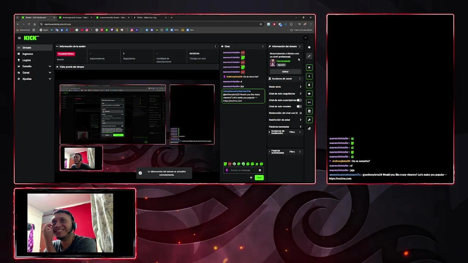Viewport: 468px width, 263px height.
Task: Expand the Estudio sidebar section
Action: [50, 66]
